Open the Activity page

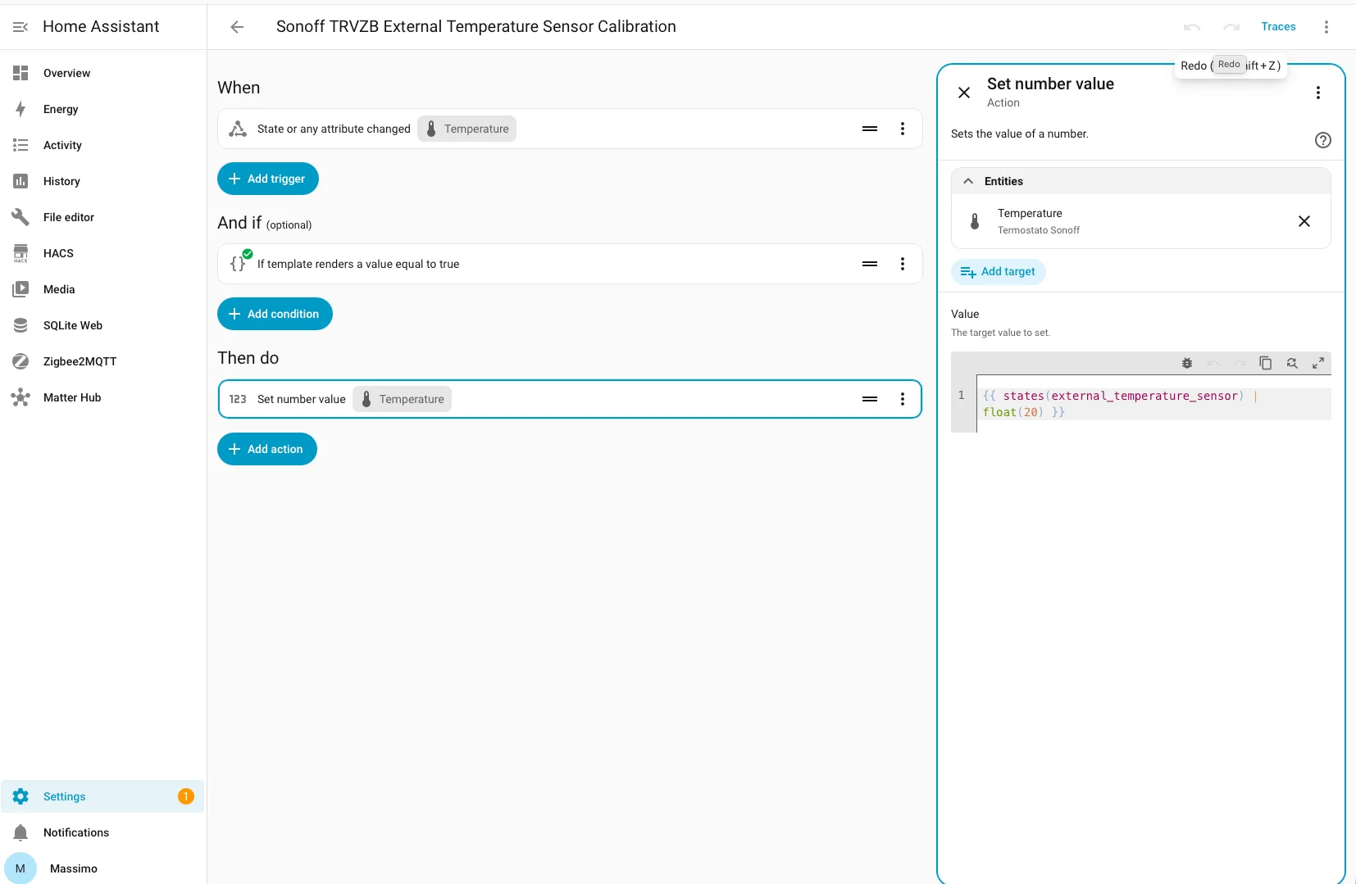[x=102, y=145]
